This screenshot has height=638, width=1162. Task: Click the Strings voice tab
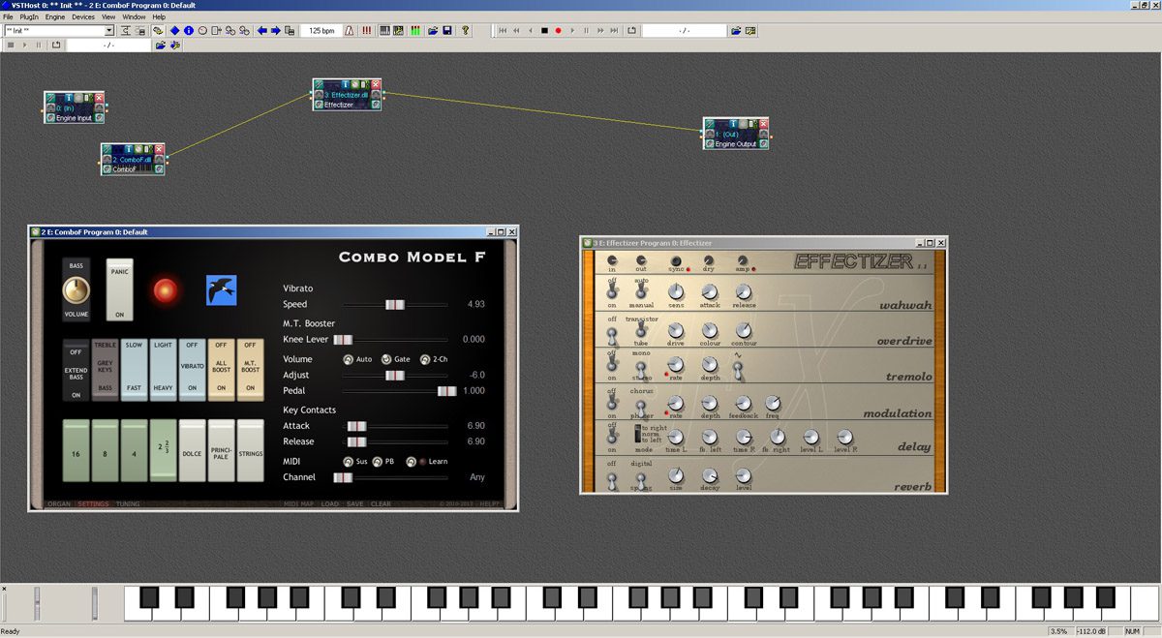tap(250, 450)
